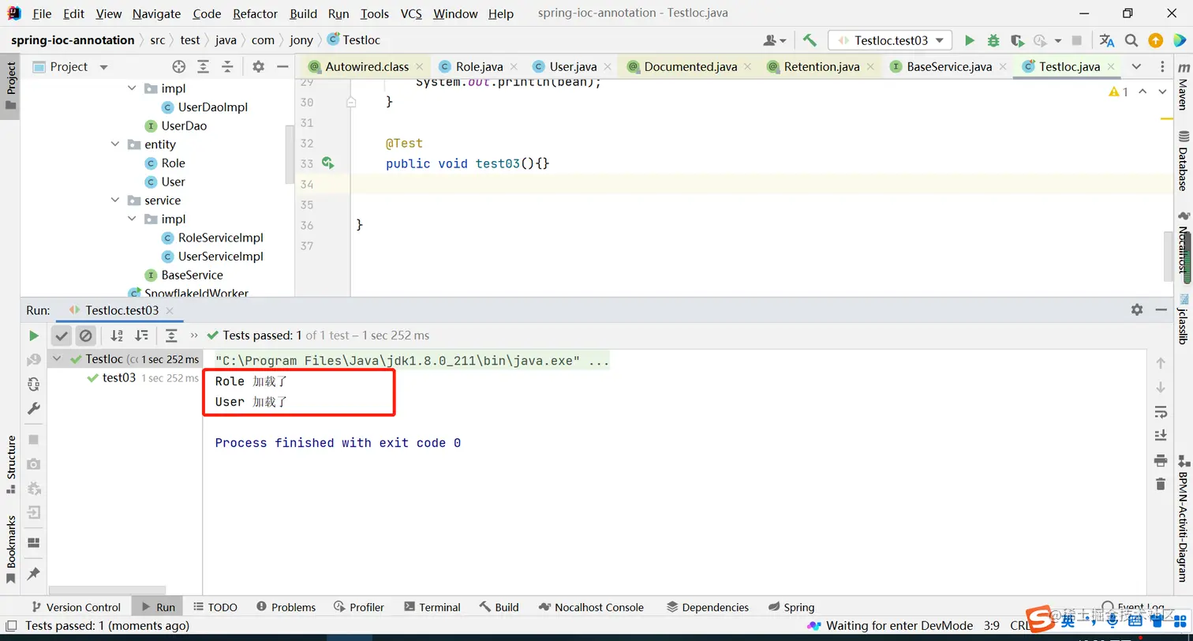Open the Database tool window
Screen dimensions: 1193x641
pyautogui.click(x=1183, y=160)
